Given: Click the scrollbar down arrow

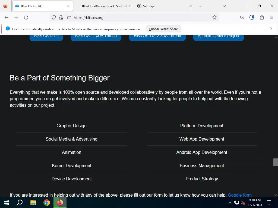Looking at the screenshot, I should point(276,195).
